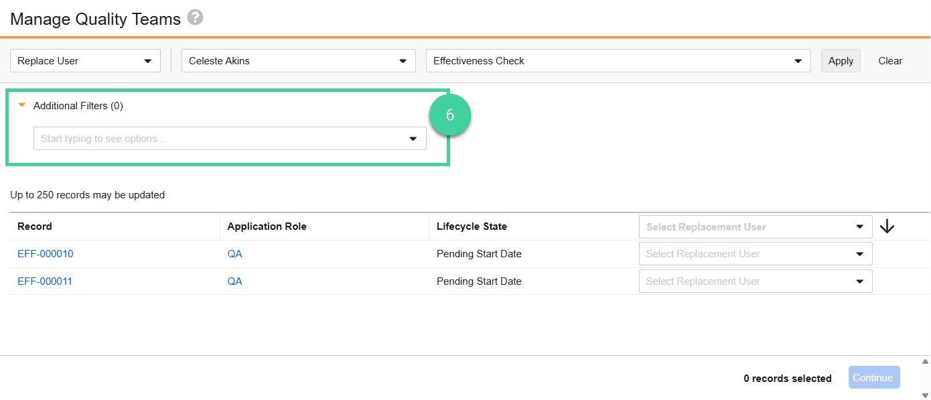
Task: Open the Select Replacement User dropdown for EFF-000010
Action: click(x=859, y=253)
